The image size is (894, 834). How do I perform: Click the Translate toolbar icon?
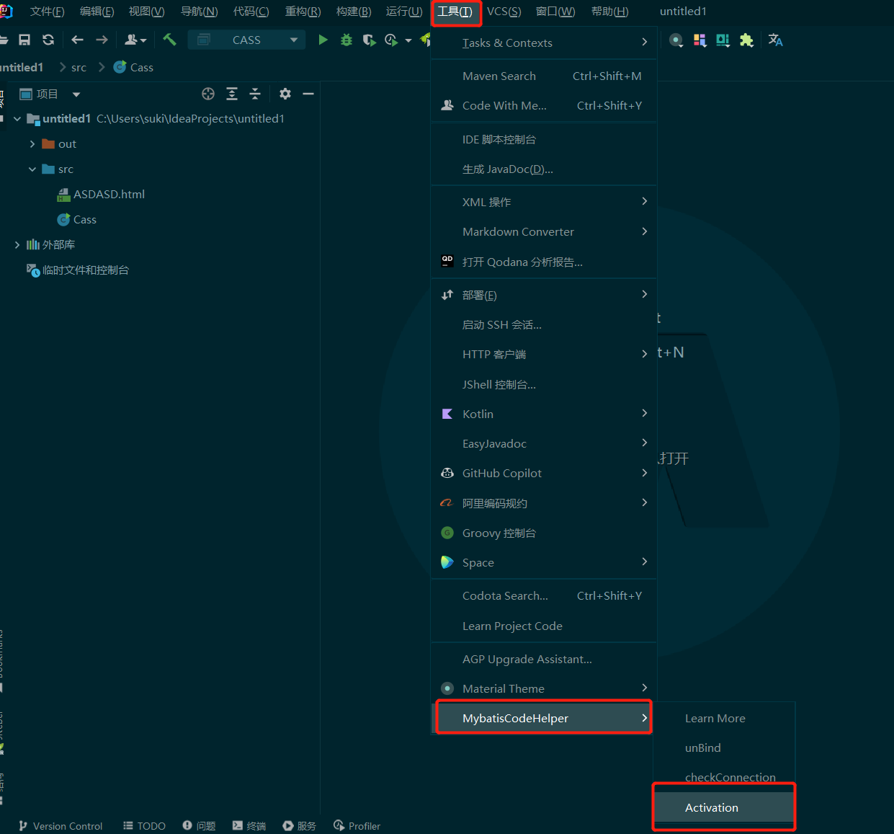click(x=775, y=40)
